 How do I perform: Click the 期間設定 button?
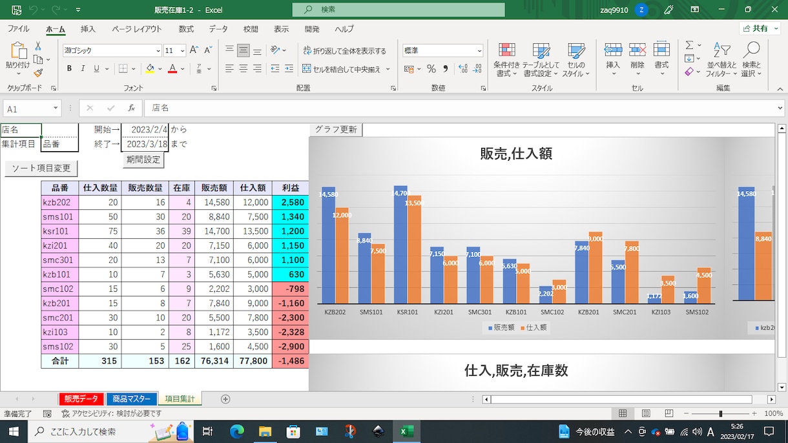pos(143,160)
